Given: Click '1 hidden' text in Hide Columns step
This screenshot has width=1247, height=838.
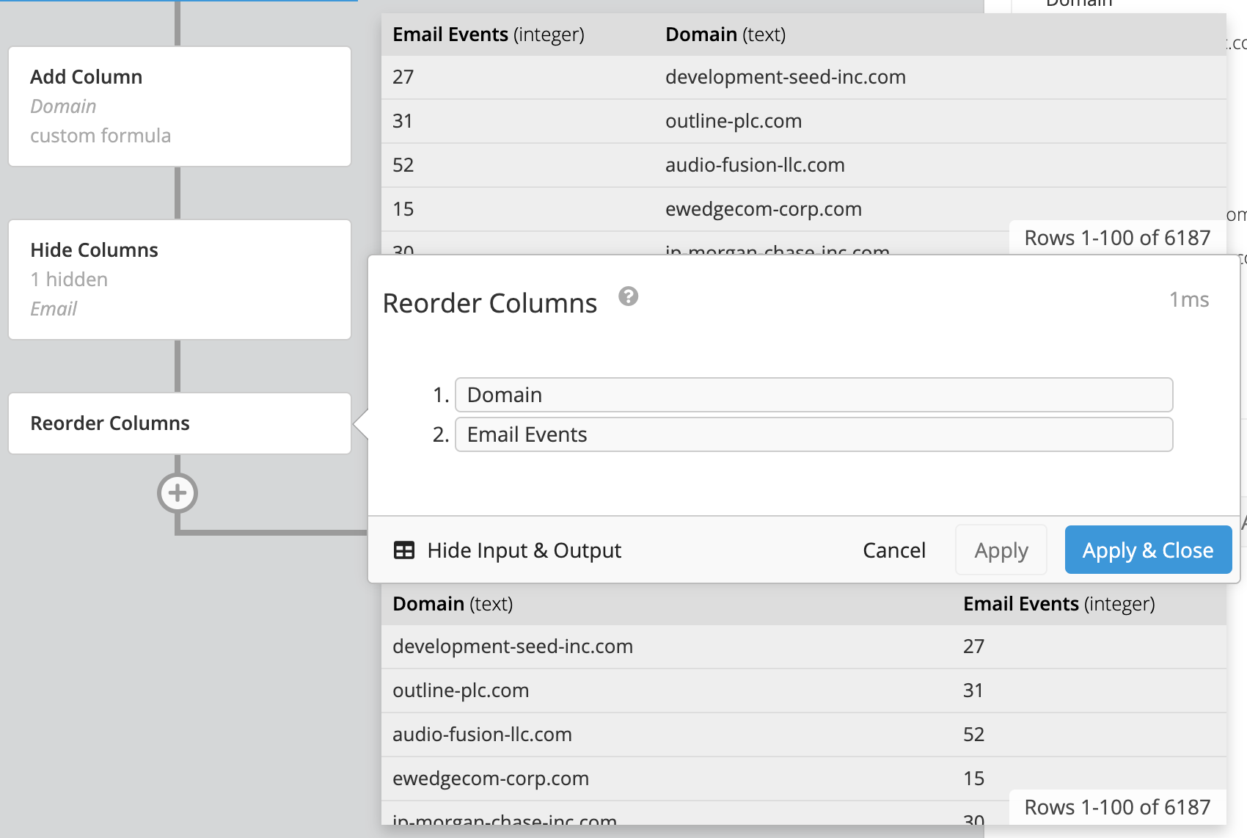Looking at the screenshot, I should click(69, 280).
